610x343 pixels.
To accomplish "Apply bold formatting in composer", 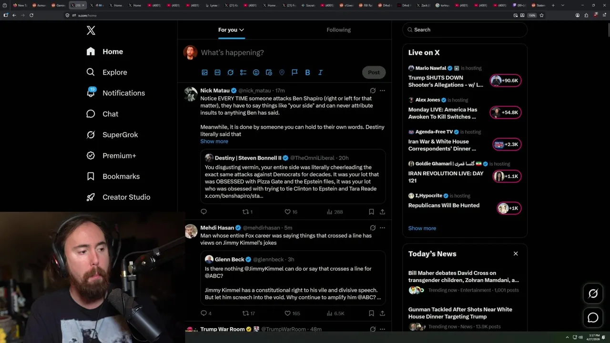I will click(307, 72).
